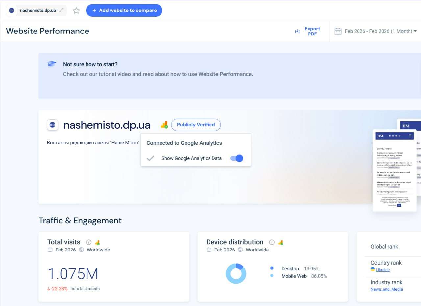Click Add website to compare button
This screenshot has height=306, width=421.
(x=124, y=11)
